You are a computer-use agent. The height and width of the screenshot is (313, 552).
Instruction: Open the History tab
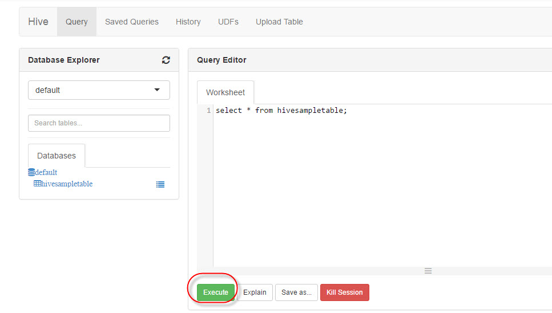(x=188, y=22)
